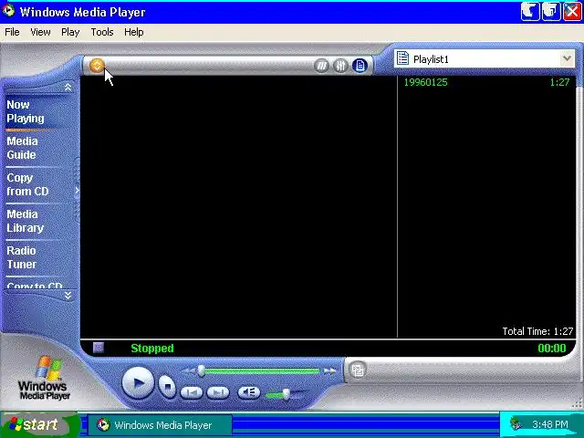The height and width of the screenshot is (438, 584).
Task: Switch to skin mode button
Action: pyautogui.click(x=358, y=370)
